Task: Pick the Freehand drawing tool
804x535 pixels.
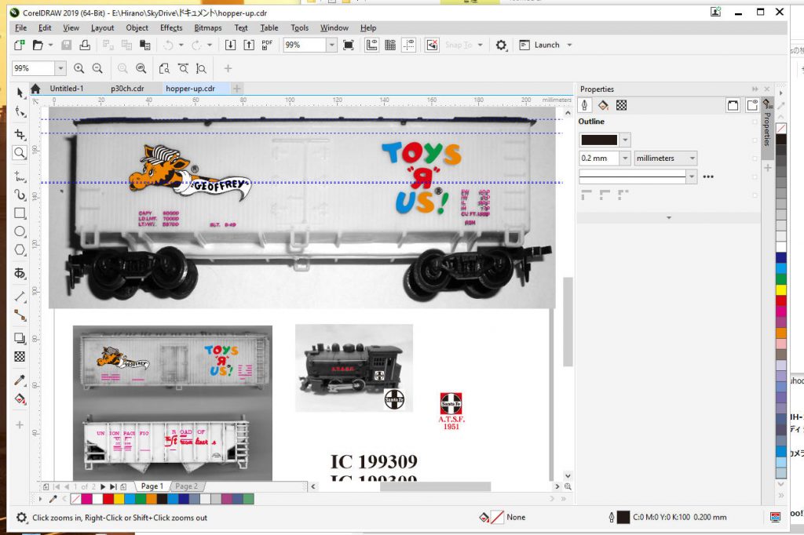Action: click(20, 177)
